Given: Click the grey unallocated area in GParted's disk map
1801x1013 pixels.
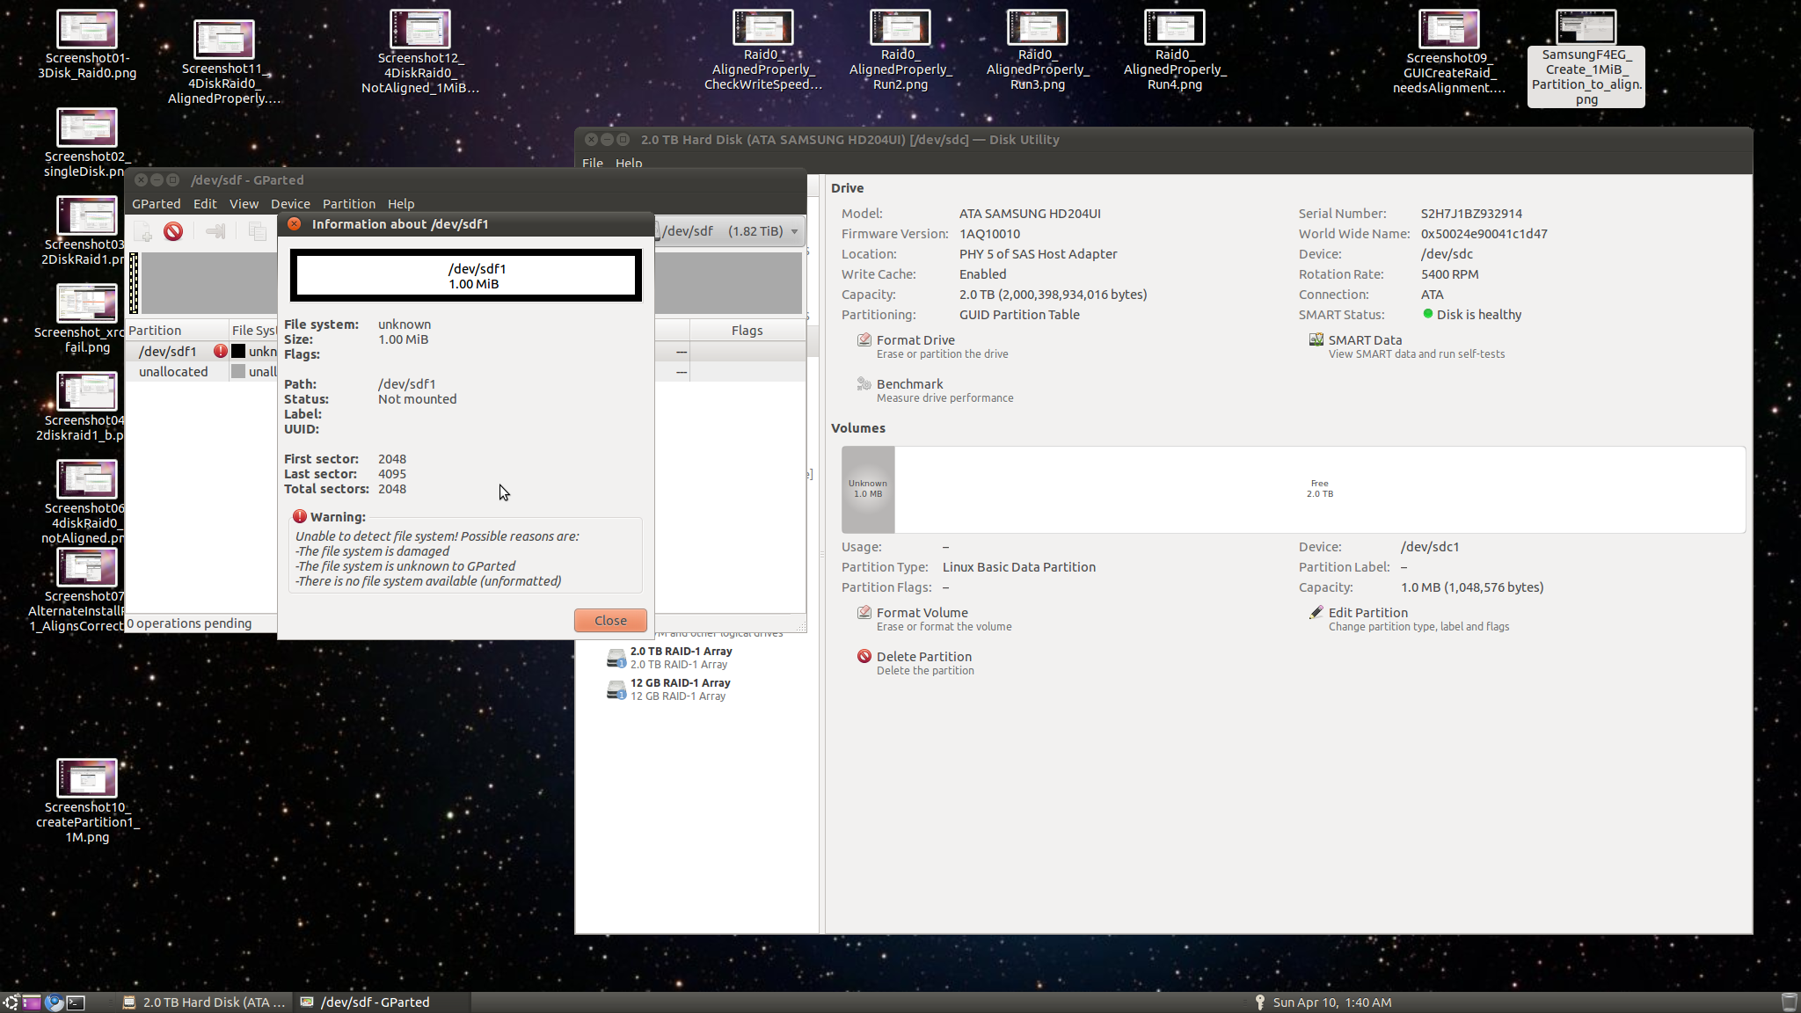Looking at the screenshot, I should click(x=208, y=283).
